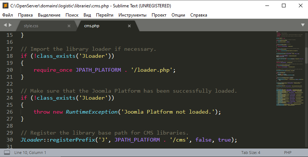Switch to the style.css tab
308x157 pixels.
tap(31, 26)
